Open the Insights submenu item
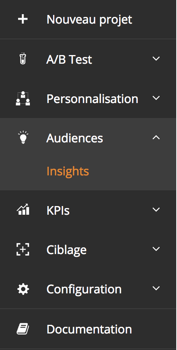Screen dimensions: 177x350 click(68, 171)
